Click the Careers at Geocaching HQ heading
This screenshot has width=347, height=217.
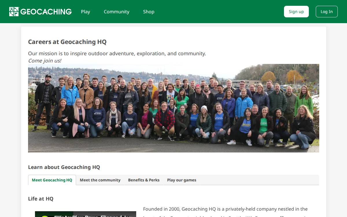coord(67,42)
